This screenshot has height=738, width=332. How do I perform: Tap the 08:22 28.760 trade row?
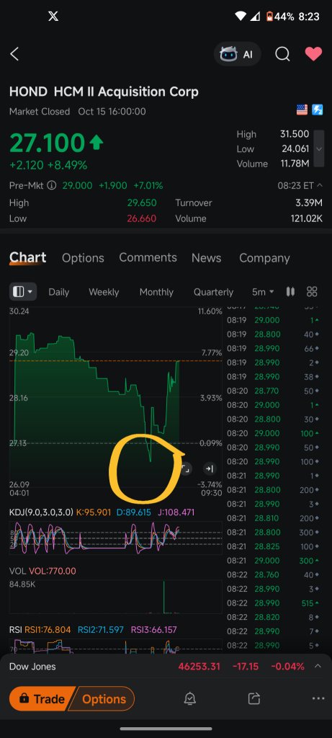point(274,574)
